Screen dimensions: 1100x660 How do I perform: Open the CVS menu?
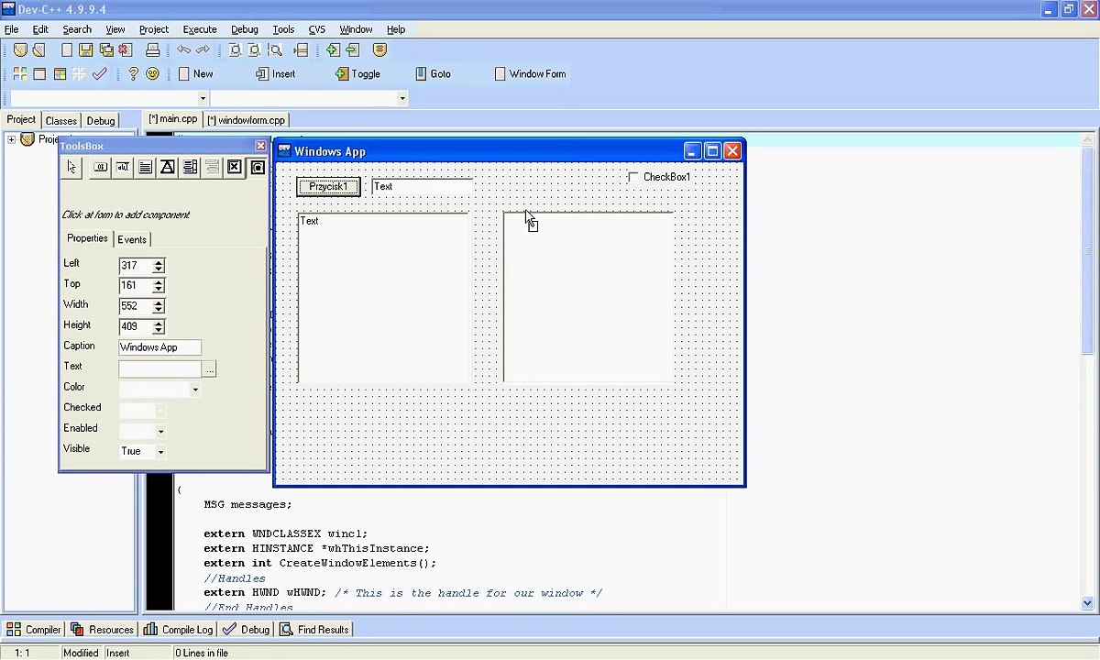(317, 29)
